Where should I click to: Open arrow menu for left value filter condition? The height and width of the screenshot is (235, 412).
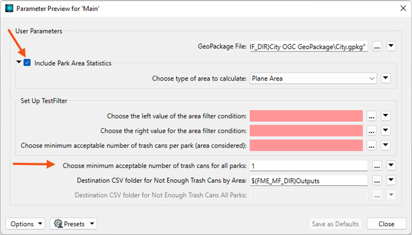pos(386,116)
